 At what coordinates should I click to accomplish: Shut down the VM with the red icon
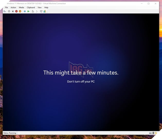(x=16, y=11)
